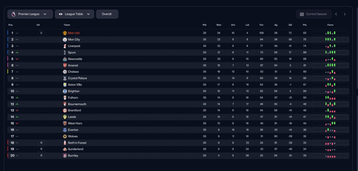The height and width of the screenshot is (171, 358).
Task: Click the Wolves club crest
Action: pyautogui.click(x=65, y=136)
